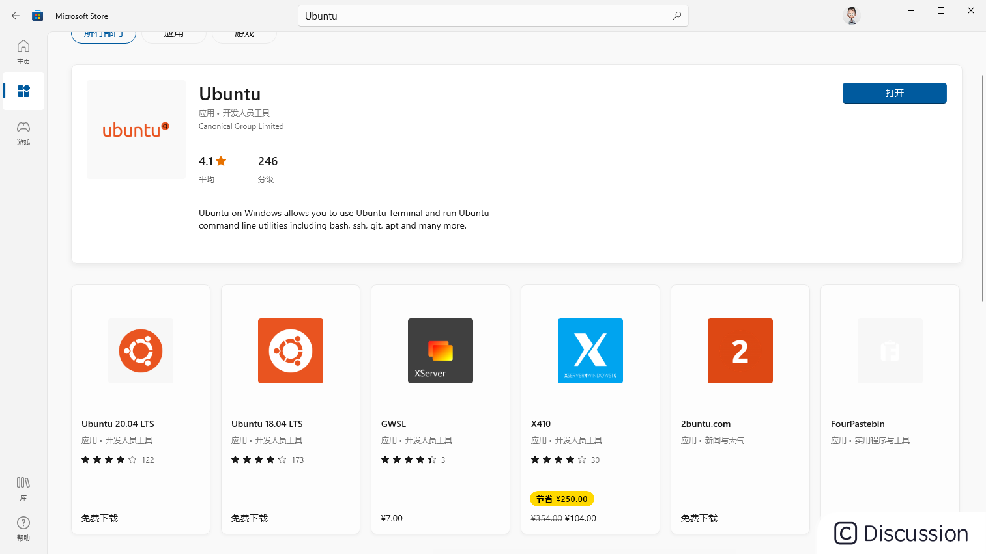986x554 pixels.
Task: Maximize the Microsoft Store window
Action: click(x=941, y=10)
